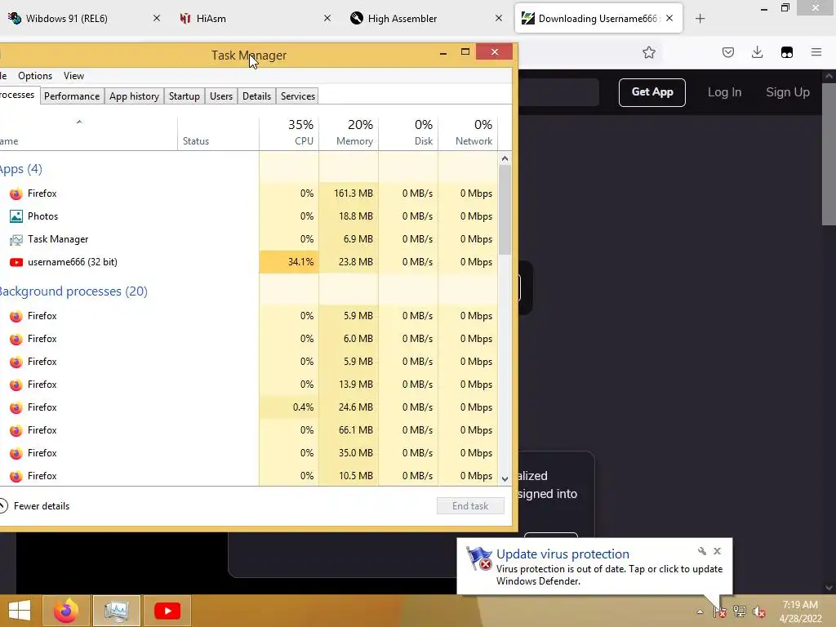Viewport: 836px width, 627px height.
Task: Sort processes by Network column
Action: [x=468, y=132]
